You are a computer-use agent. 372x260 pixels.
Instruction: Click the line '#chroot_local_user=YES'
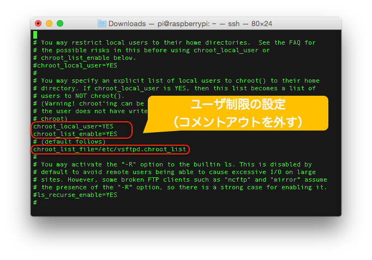pos(75,65)
